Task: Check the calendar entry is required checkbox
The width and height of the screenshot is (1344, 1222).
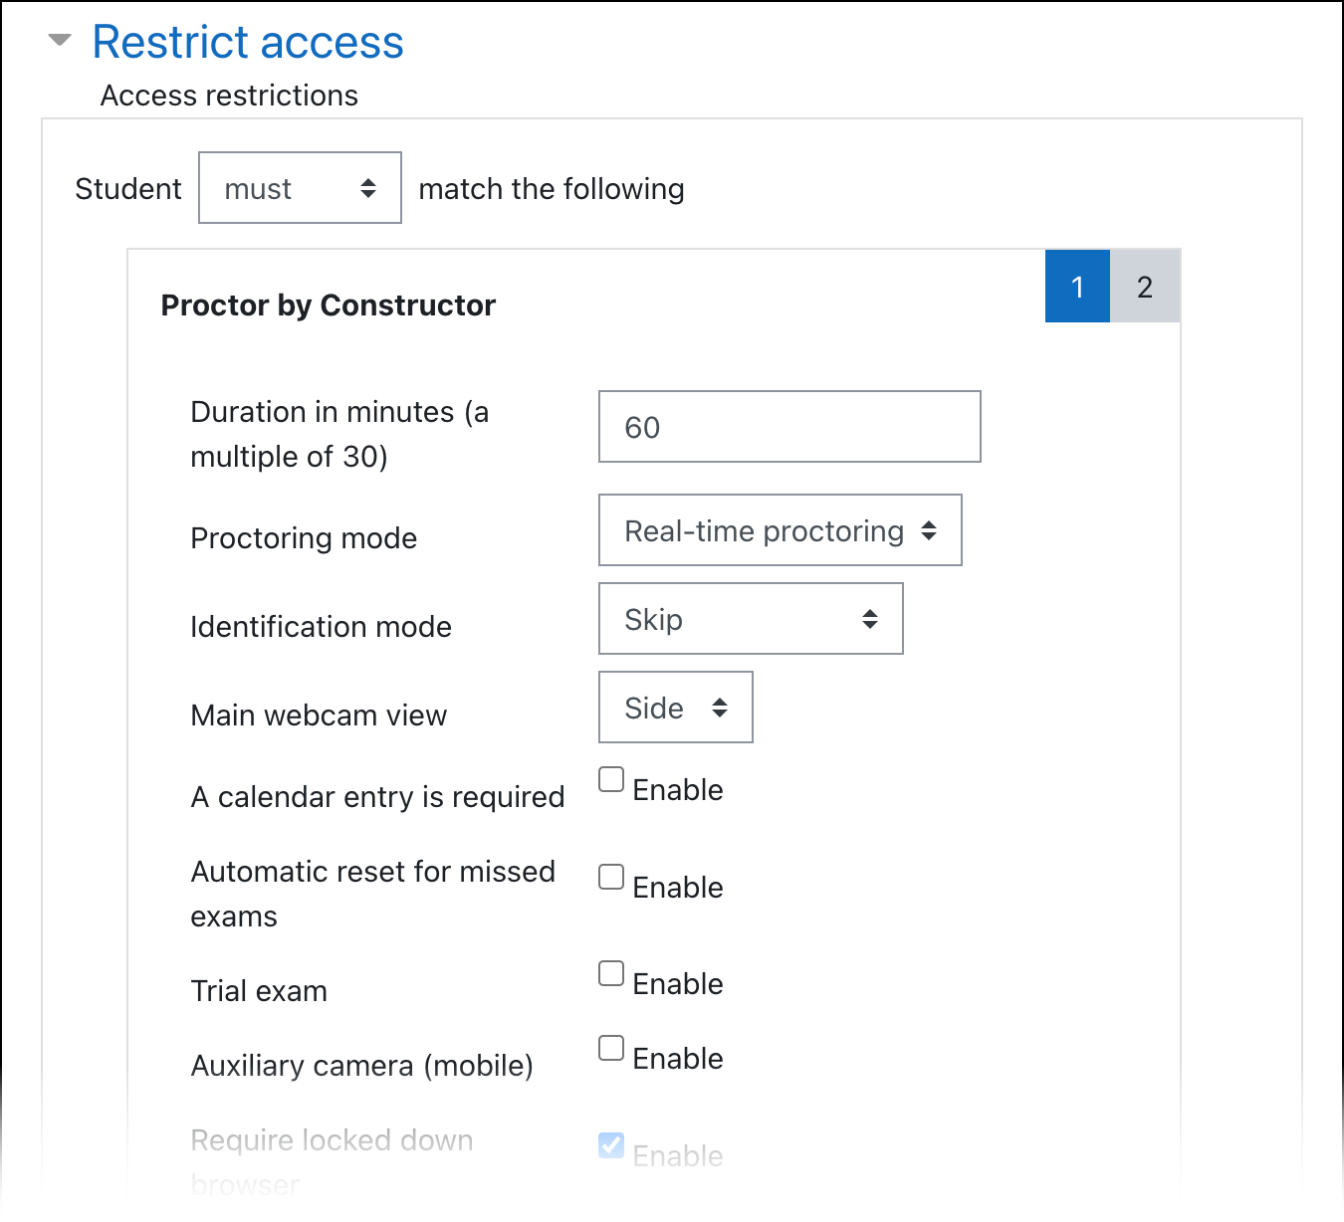Action: (x=611, y=779)
